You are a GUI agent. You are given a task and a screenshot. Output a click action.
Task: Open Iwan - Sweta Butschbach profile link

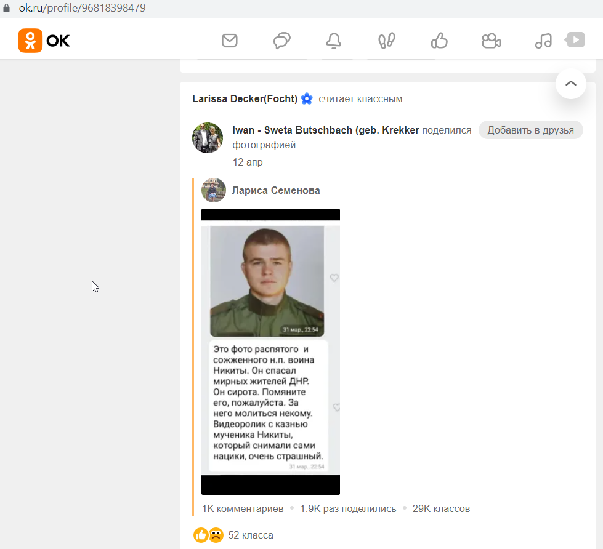point(326,130)
